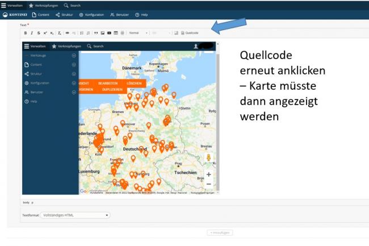Click the Street View pegman on the map
This screenshot has height=246, width=369.
click(x=208, y=157)
